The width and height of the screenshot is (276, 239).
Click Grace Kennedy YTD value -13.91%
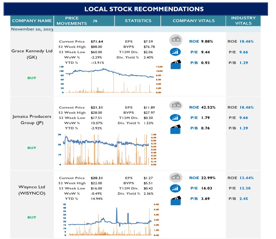pos(97,63)
